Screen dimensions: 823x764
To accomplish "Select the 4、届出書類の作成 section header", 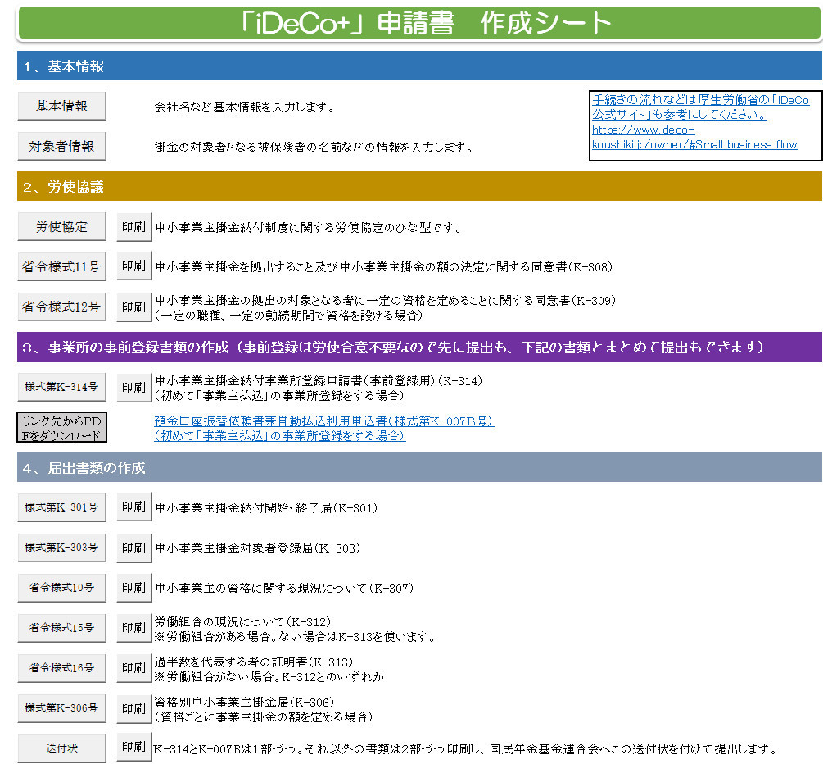I will (419, 467).
